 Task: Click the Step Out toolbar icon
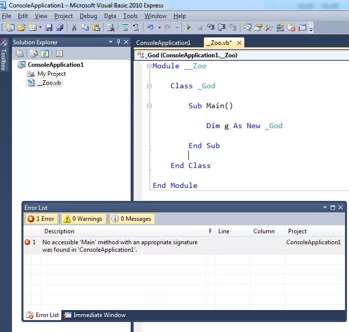pos(233,27)
